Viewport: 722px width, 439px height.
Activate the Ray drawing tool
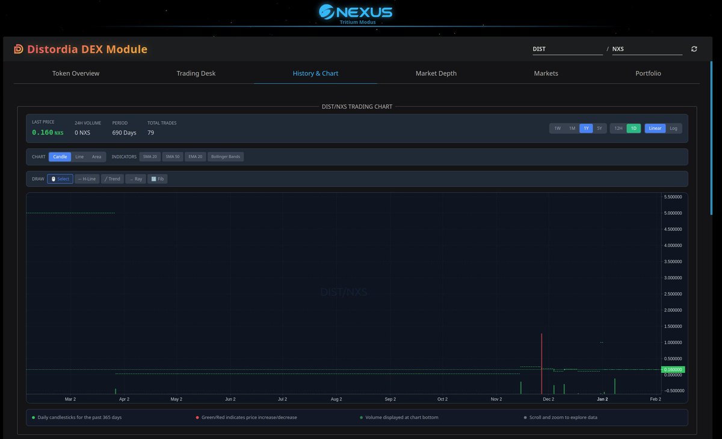coord(135,179)
